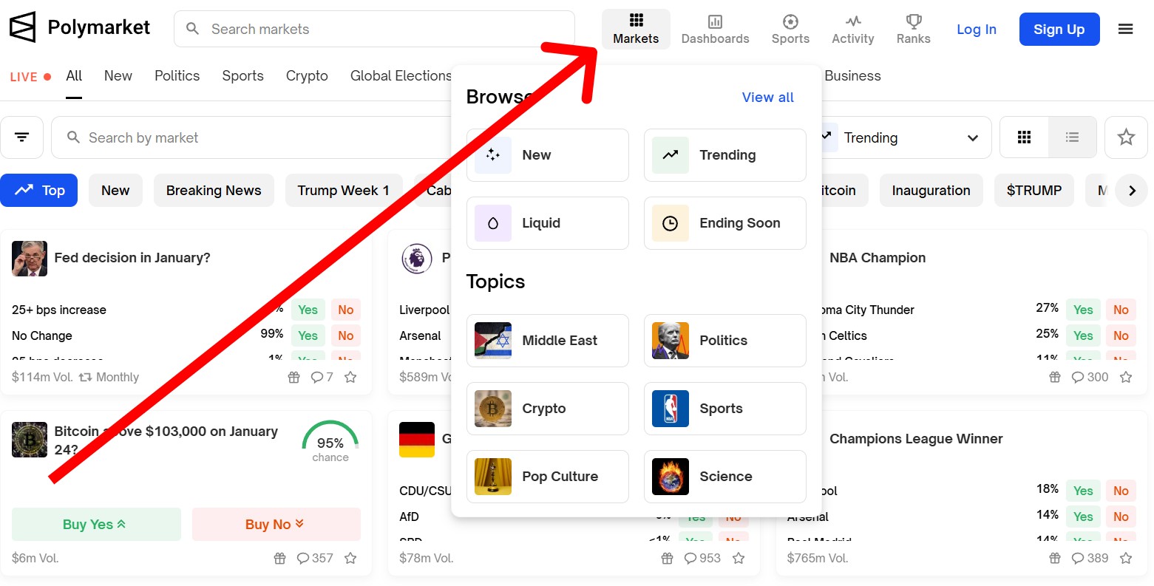Select the Global Elections category tab
1154x586 pixels.
coord(401,76)
